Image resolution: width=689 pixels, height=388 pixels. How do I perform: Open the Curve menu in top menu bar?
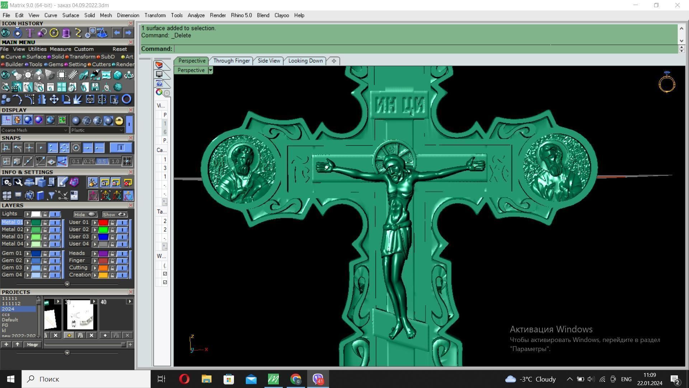click(x=51, y=15)
